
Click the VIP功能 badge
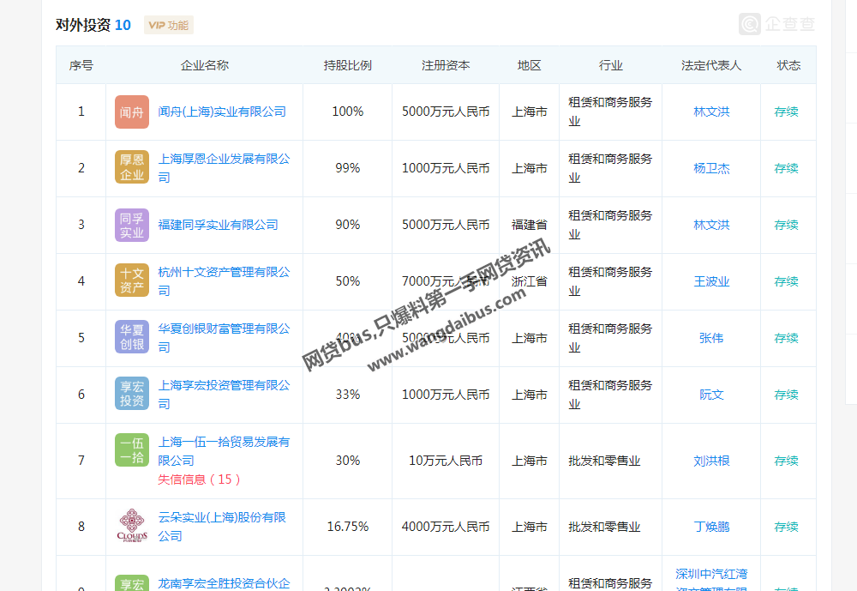point(169,25)
